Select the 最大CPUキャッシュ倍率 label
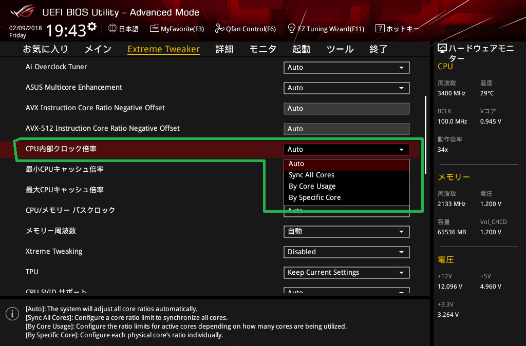Viewport: 526px width, 346px height. (x=65, y=189)
